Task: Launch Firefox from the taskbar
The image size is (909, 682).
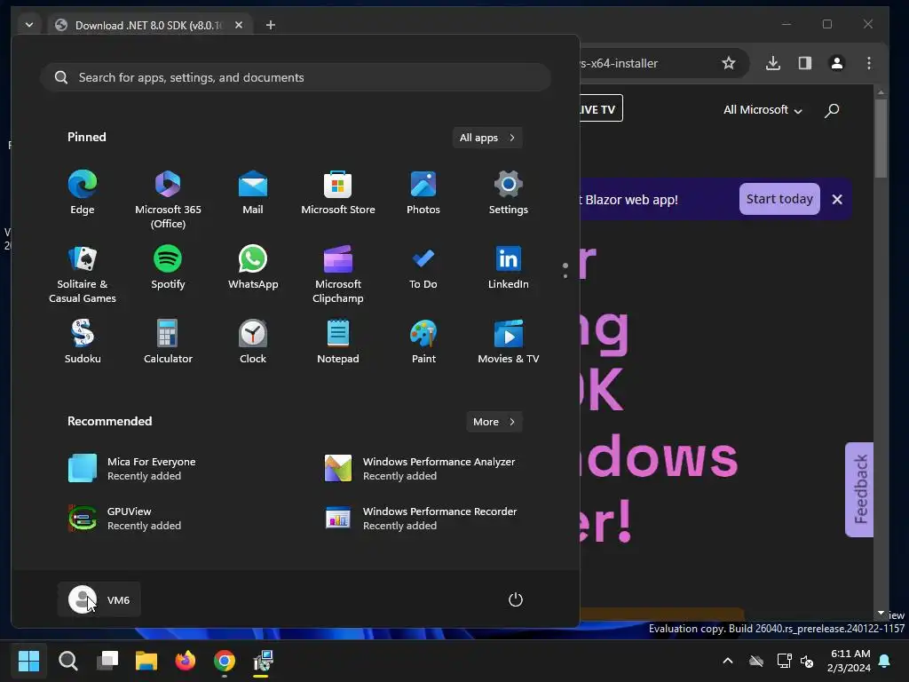Action: pyautogui.click(x=186, y=661)
